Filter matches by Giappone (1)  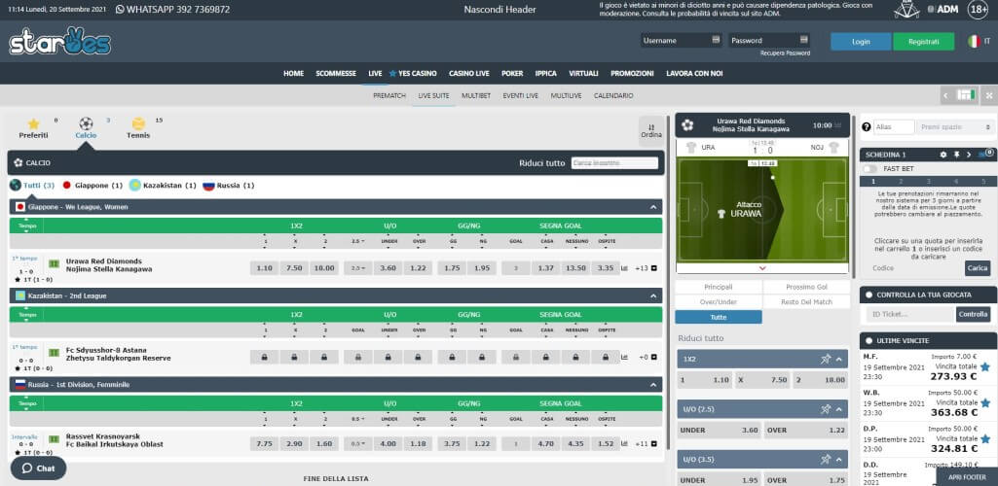pyautogui.click(x=92, y=186)
